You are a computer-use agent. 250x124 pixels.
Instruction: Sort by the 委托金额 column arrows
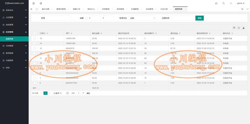(x=101, y=33)
